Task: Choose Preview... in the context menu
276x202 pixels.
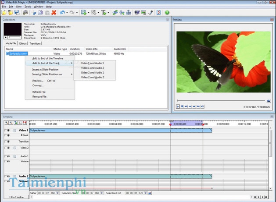Action: pyautogui.click(x=50, y=81)
